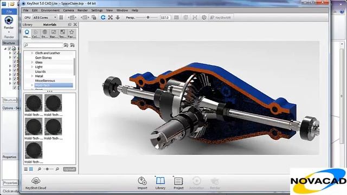Open the Environments library tab icon
This screenshot has height=195, width=347.
point(44,34)
